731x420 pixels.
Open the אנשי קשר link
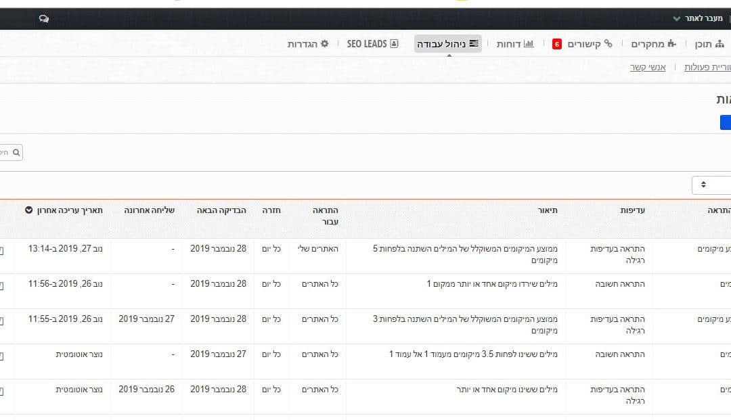pyautogui.click(x=648, y=68)
